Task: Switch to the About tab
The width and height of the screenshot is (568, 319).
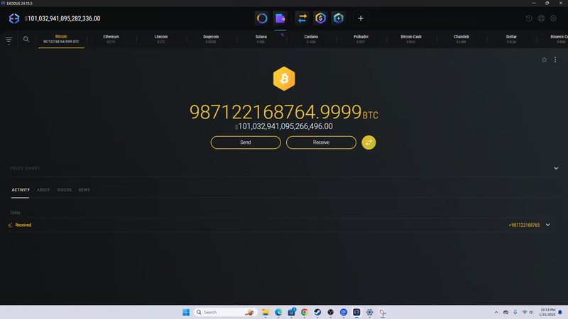Action: [x=43, y=190]
